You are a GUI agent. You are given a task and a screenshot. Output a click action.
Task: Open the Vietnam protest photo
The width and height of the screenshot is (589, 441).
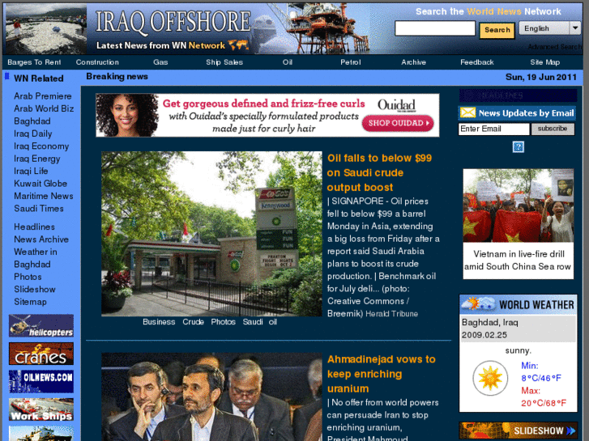[518, 206]
